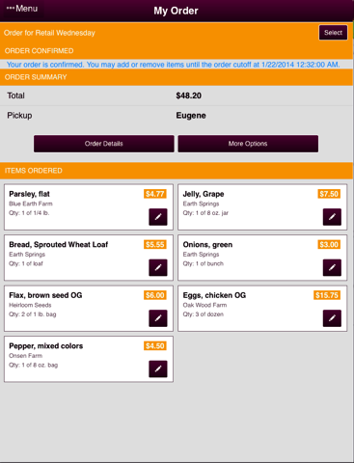Edit the Flax, brown seed OG item

[x=158, y=318]
